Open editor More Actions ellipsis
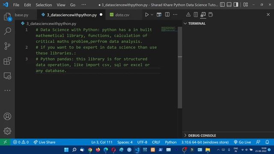The width and height of the screenshot is (274, 154). click(175, 15)
